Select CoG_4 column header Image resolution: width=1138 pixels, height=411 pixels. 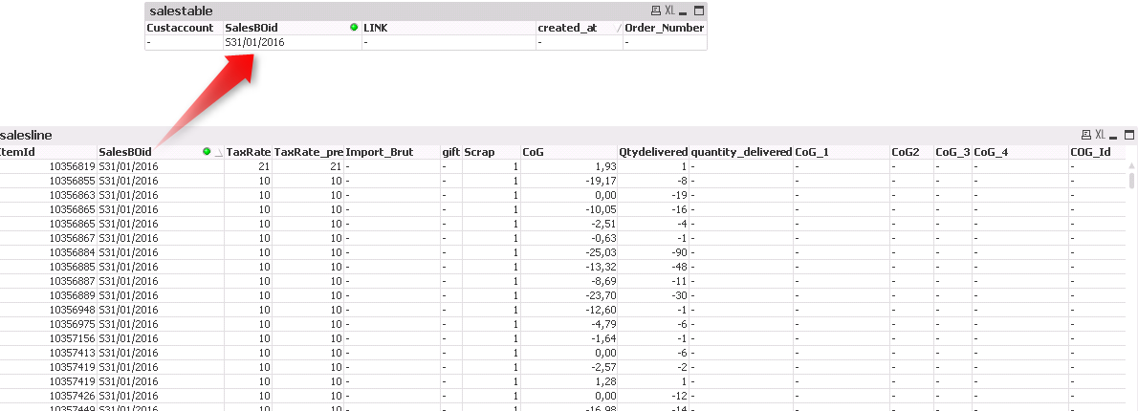click(x=991, y=152)
